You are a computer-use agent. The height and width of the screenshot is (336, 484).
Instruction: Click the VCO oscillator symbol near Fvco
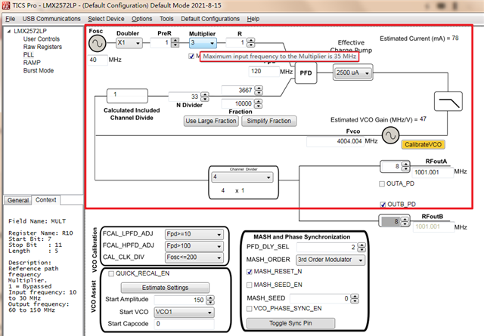[x=390, y=135]
